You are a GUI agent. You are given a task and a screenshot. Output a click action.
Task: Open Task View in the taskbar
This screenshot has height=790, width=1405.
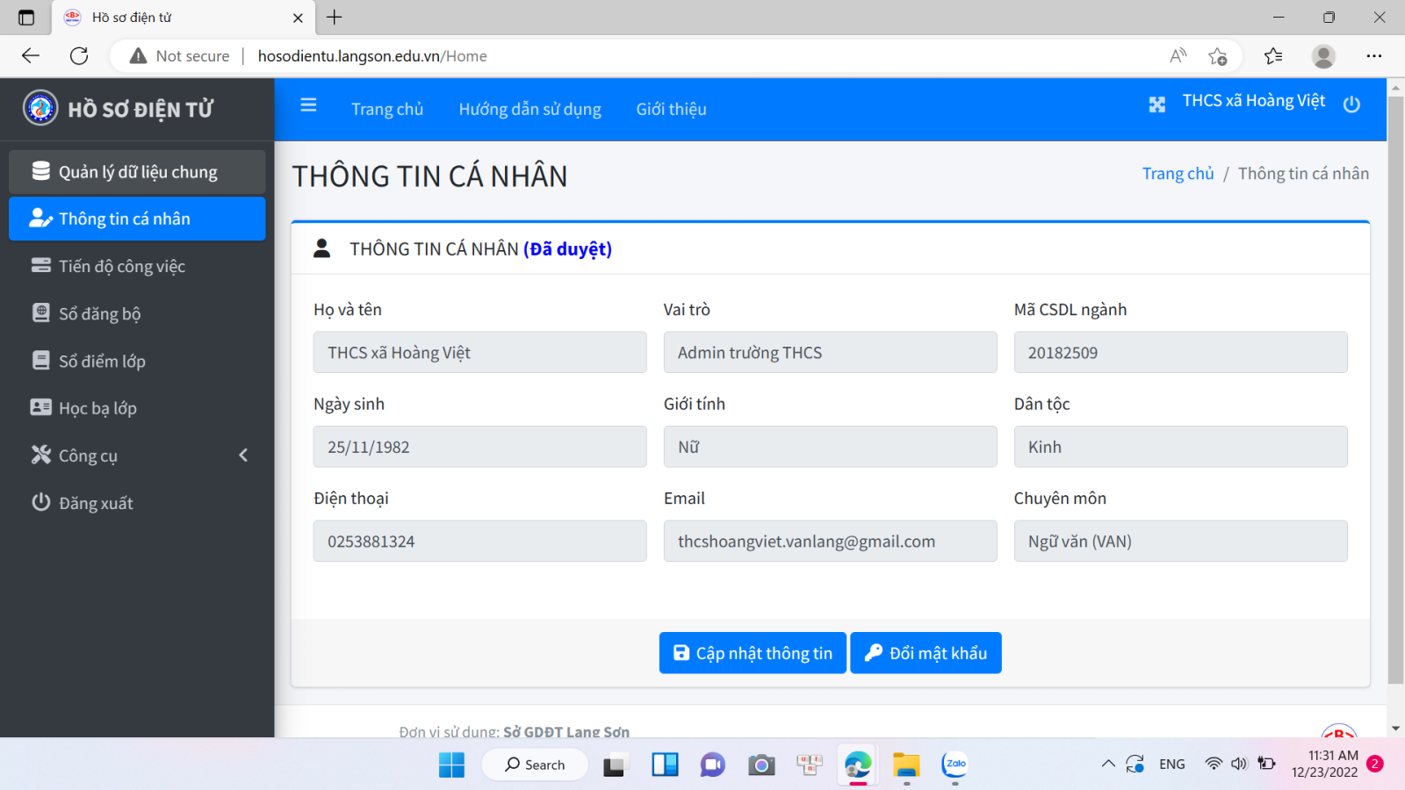615,765
